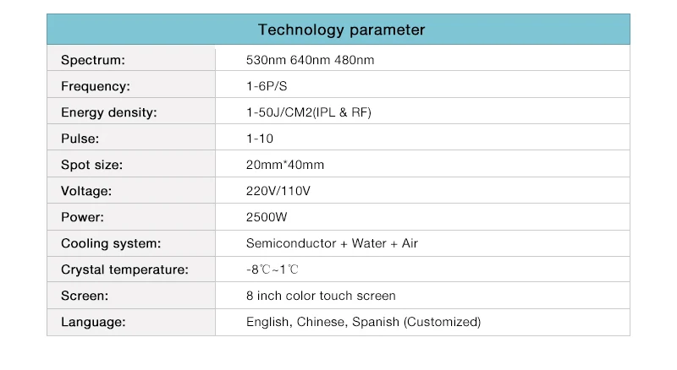This screenshot has height=370, width=677.
Task: Select the Pulse label
Action: [80, 139]
